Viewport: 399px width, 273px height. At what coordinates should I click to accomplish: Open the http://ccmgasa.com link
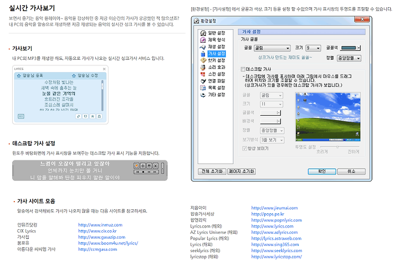tap(98, 249)
